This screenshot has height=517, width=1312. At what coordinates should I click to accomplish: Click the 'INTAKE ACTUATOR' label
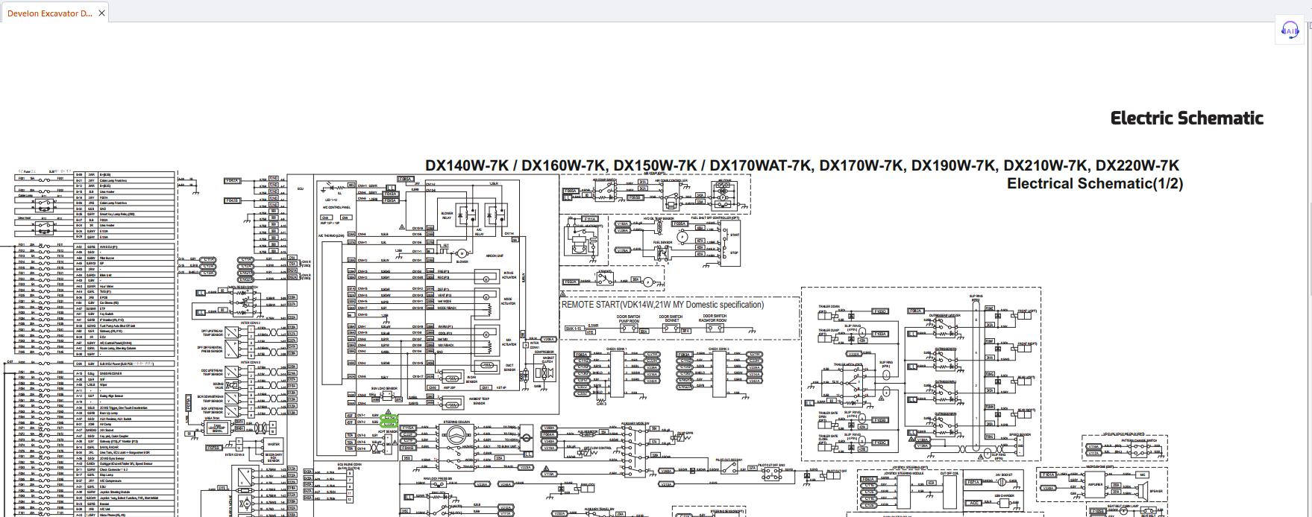(509, 275)
